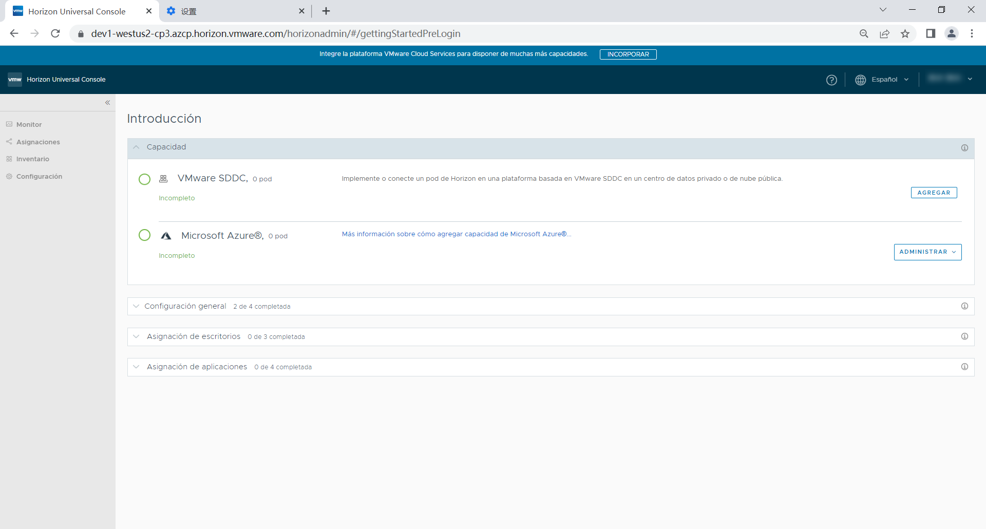Click the Microsoft Azure status circle

pos(145,235)
